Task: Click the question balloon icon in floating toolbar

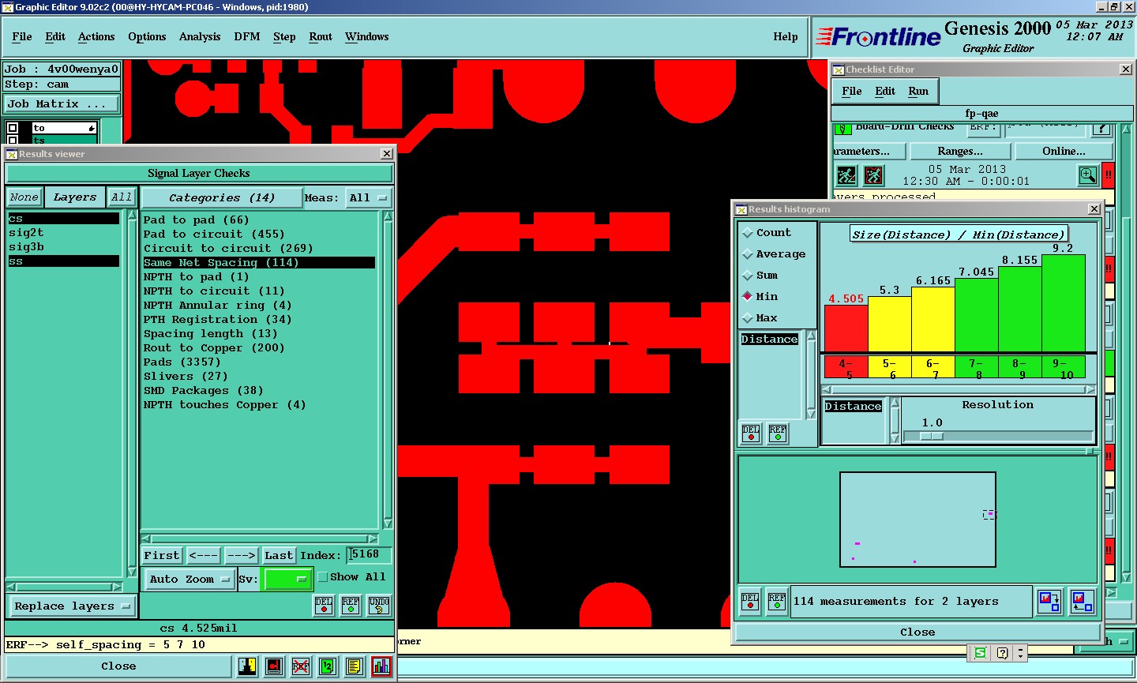Action: pos(1002,653)
